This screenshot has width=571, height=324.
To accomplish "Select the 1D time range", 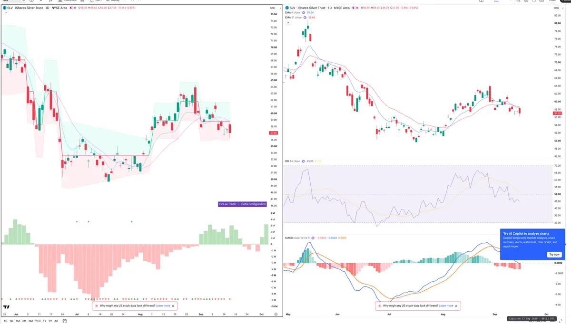I will [x=5, y=321].
